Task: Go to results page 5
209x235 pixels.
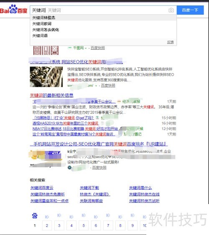Action: pyautogui.click(x=84, y=225)
